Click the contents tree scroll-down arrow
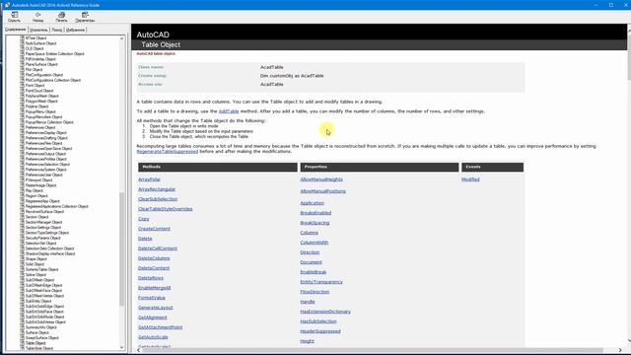631x355 pixels. tap(122, 347)
